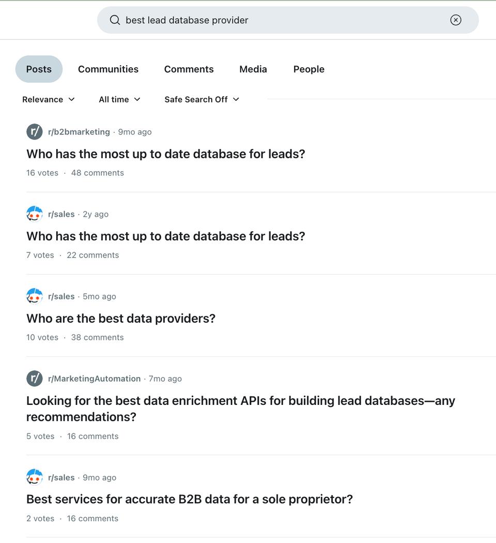Select the Media tab
Viewport: 496px width, 543px height.
point(253,69)
